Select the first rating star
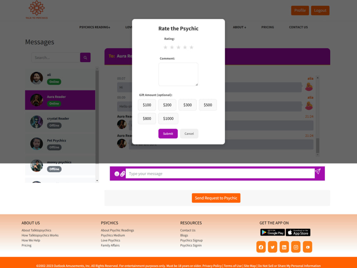This screenshot has height=268, width=357. tap(166, 47)
